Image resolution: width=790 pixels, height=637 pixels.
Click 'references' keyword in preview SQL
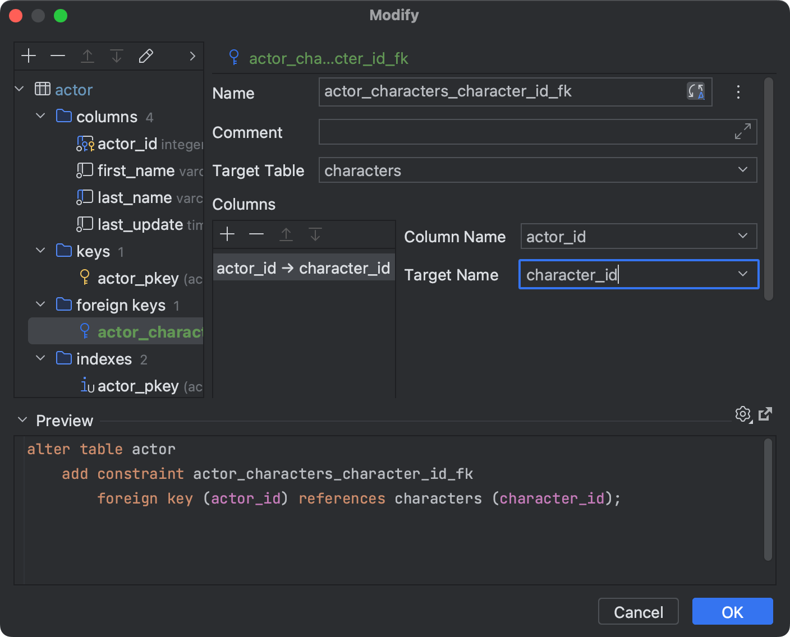point(342,498)
